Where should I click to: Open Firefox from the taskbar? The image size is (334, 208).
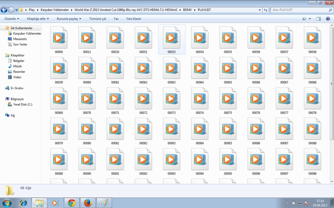[x=88, y=203]
